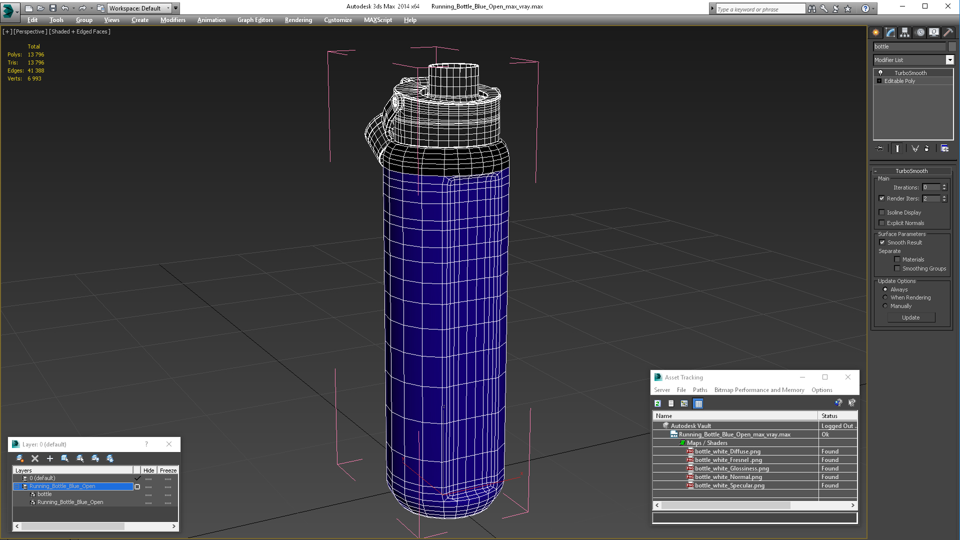The height and width of the screenshot is (540, 960).
Task: Click Undo arrow in quick access toolbar
Action: tap(65, 8)
